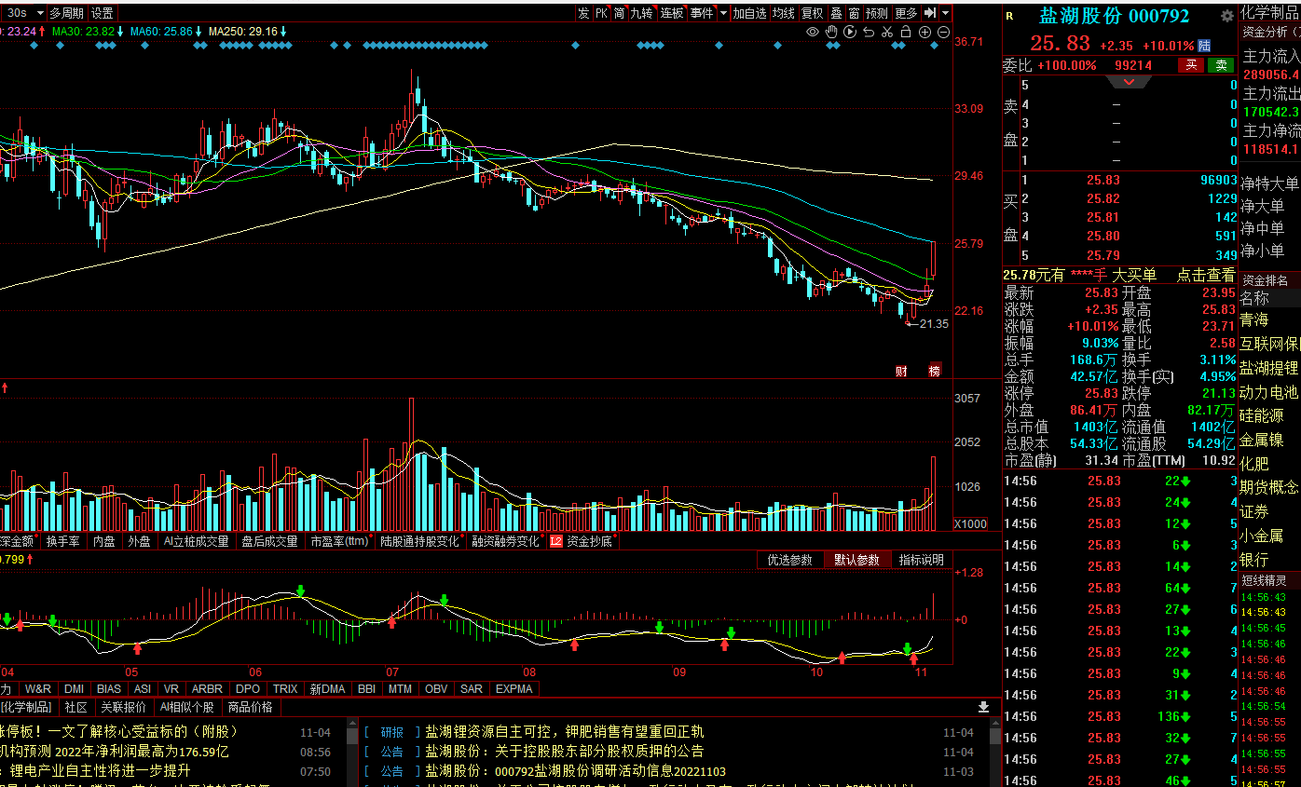Toggle the 九转 indicator button
Image resolution: width=1301 pixels, height=787 pixels.
click(642, 13)
